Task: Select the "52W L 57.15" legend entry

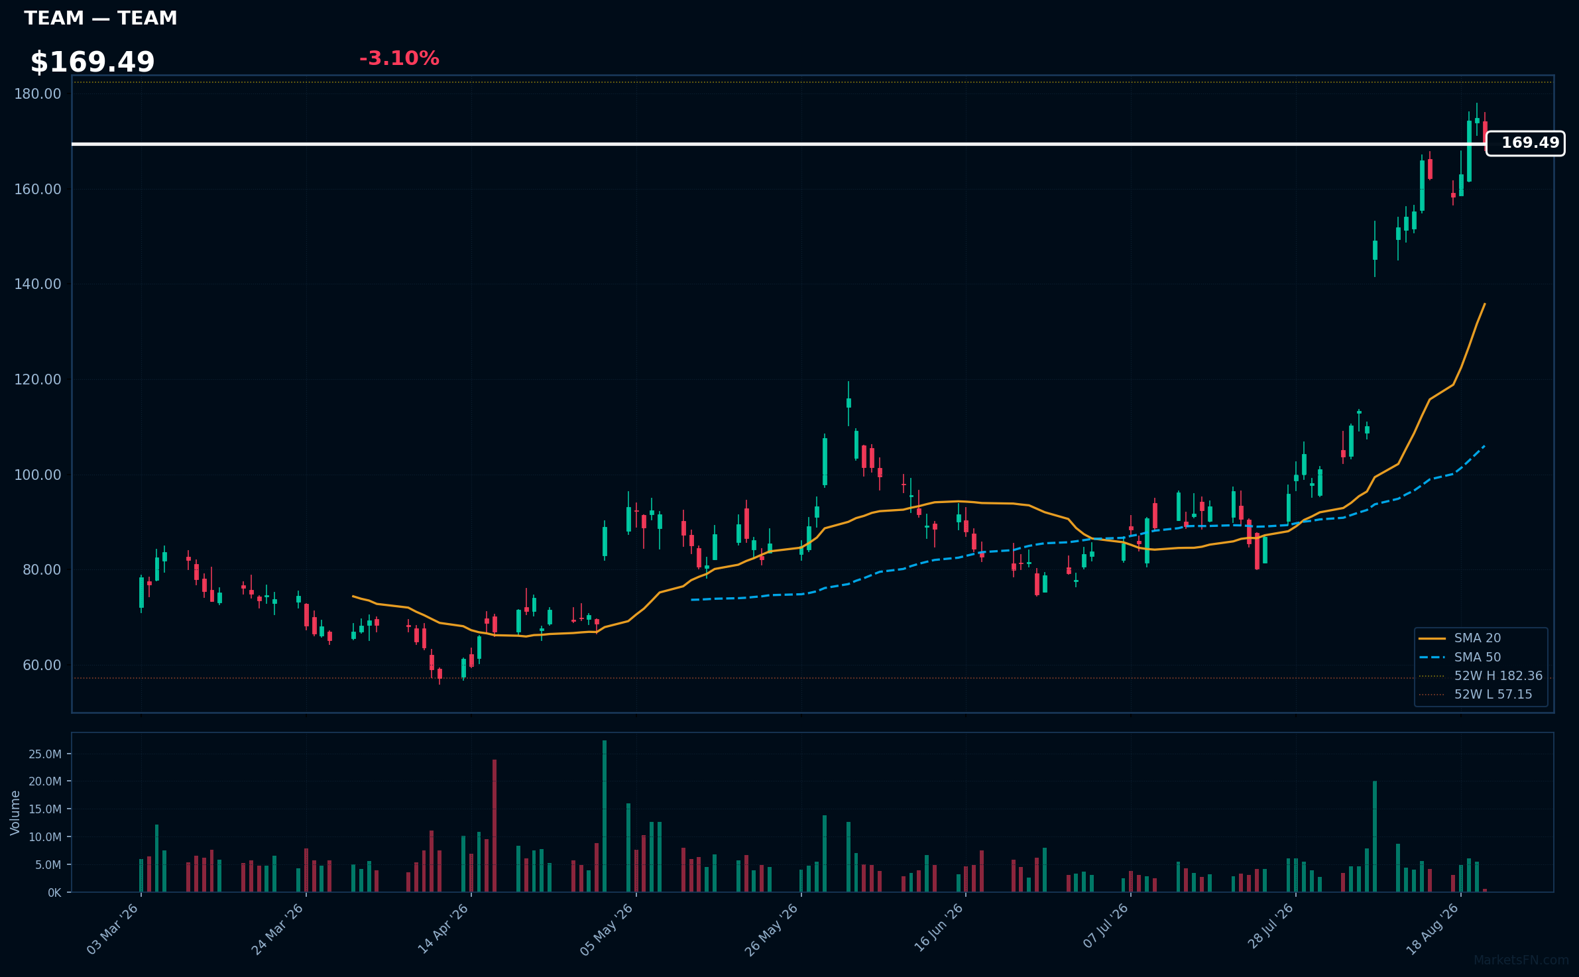Action: (1476, 695)
